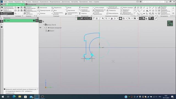Toggle the variables fx button on left sidebar
The width and height of the screenshot is (176, 99).
[x=2, y=24]
